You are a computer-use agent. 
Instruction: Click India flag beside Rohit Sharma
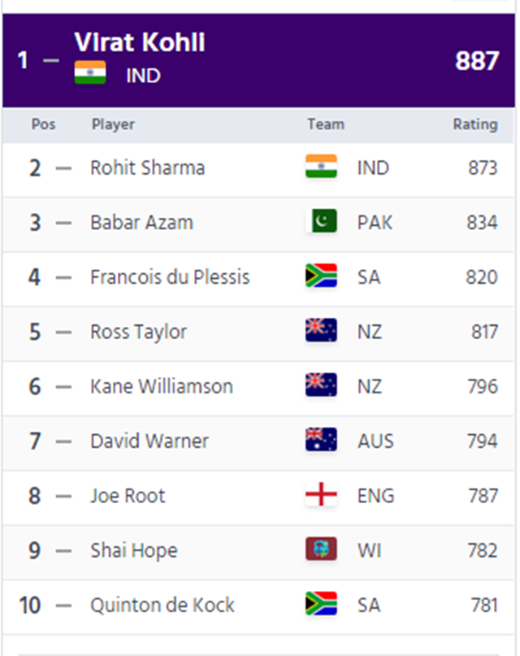pos(321,167)
